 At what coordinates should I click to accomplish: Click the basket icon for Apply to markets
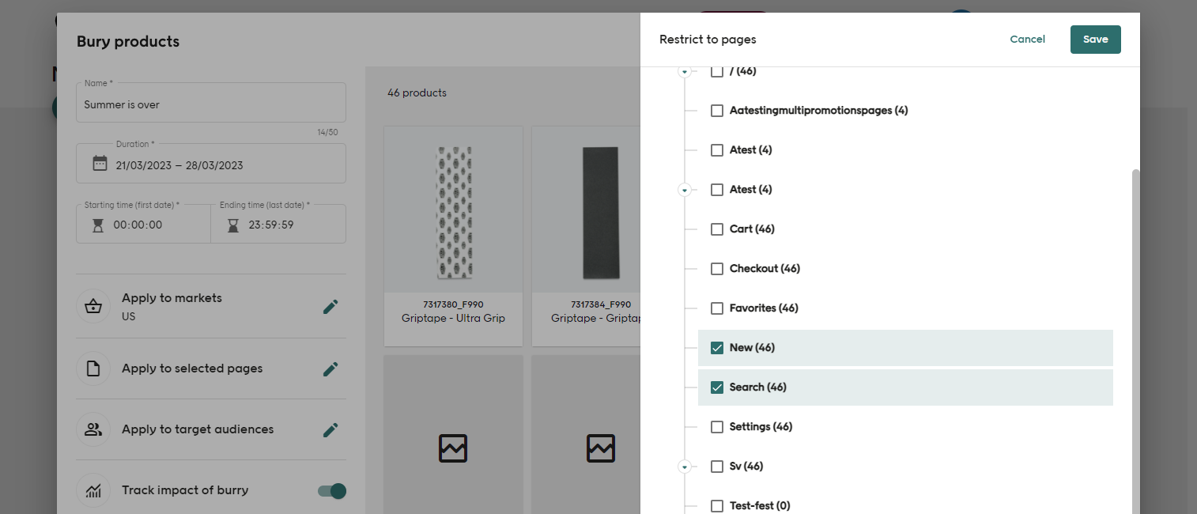(93, 307)
